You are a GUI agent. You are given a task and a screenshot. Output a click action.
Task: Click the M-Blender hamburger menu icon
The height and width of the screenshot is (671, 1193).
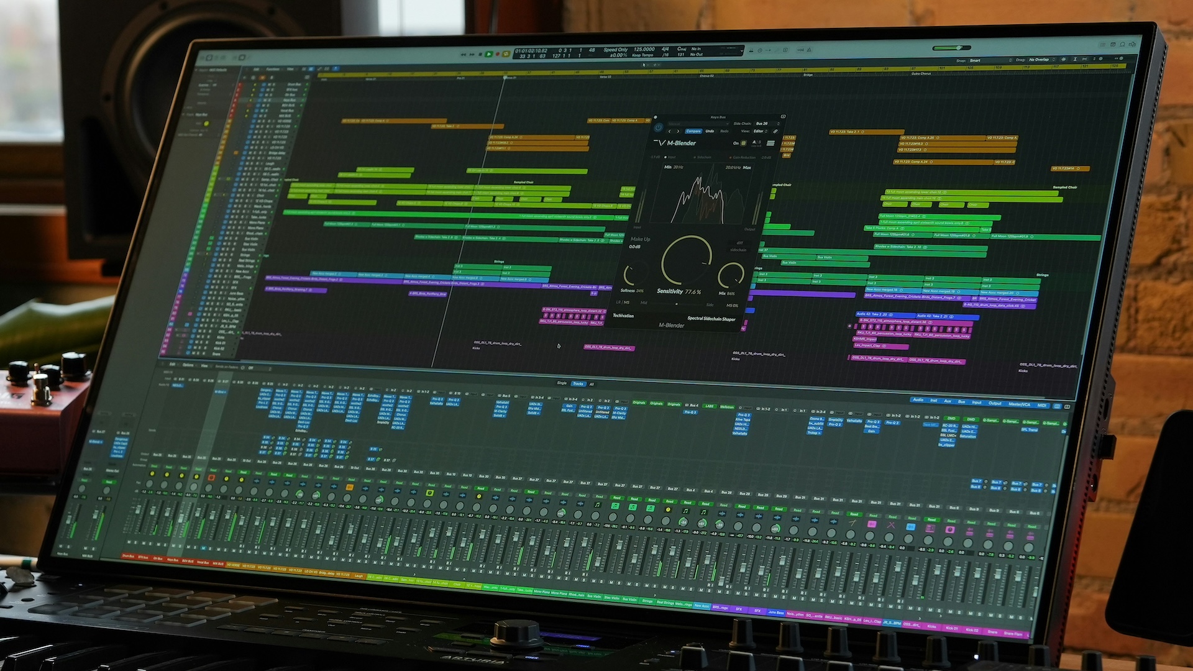tap(770, 143)
